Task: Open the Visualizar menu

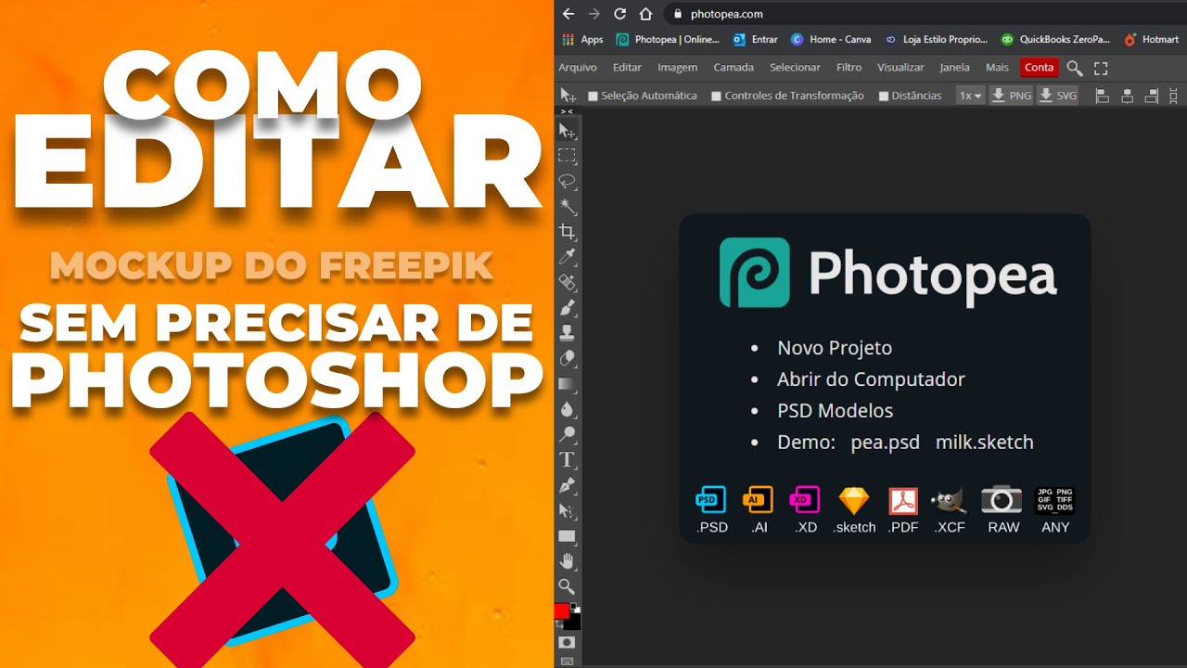Action: (901, 68)
